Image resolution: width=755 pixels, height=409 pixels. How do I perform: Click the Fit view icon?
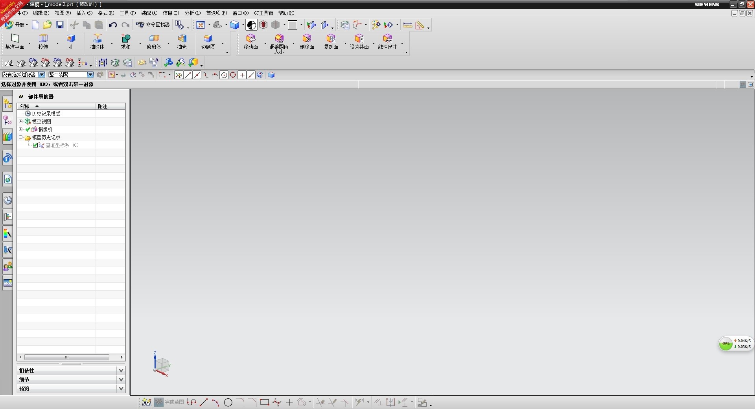pyautogui.click(x=201, y=25)
